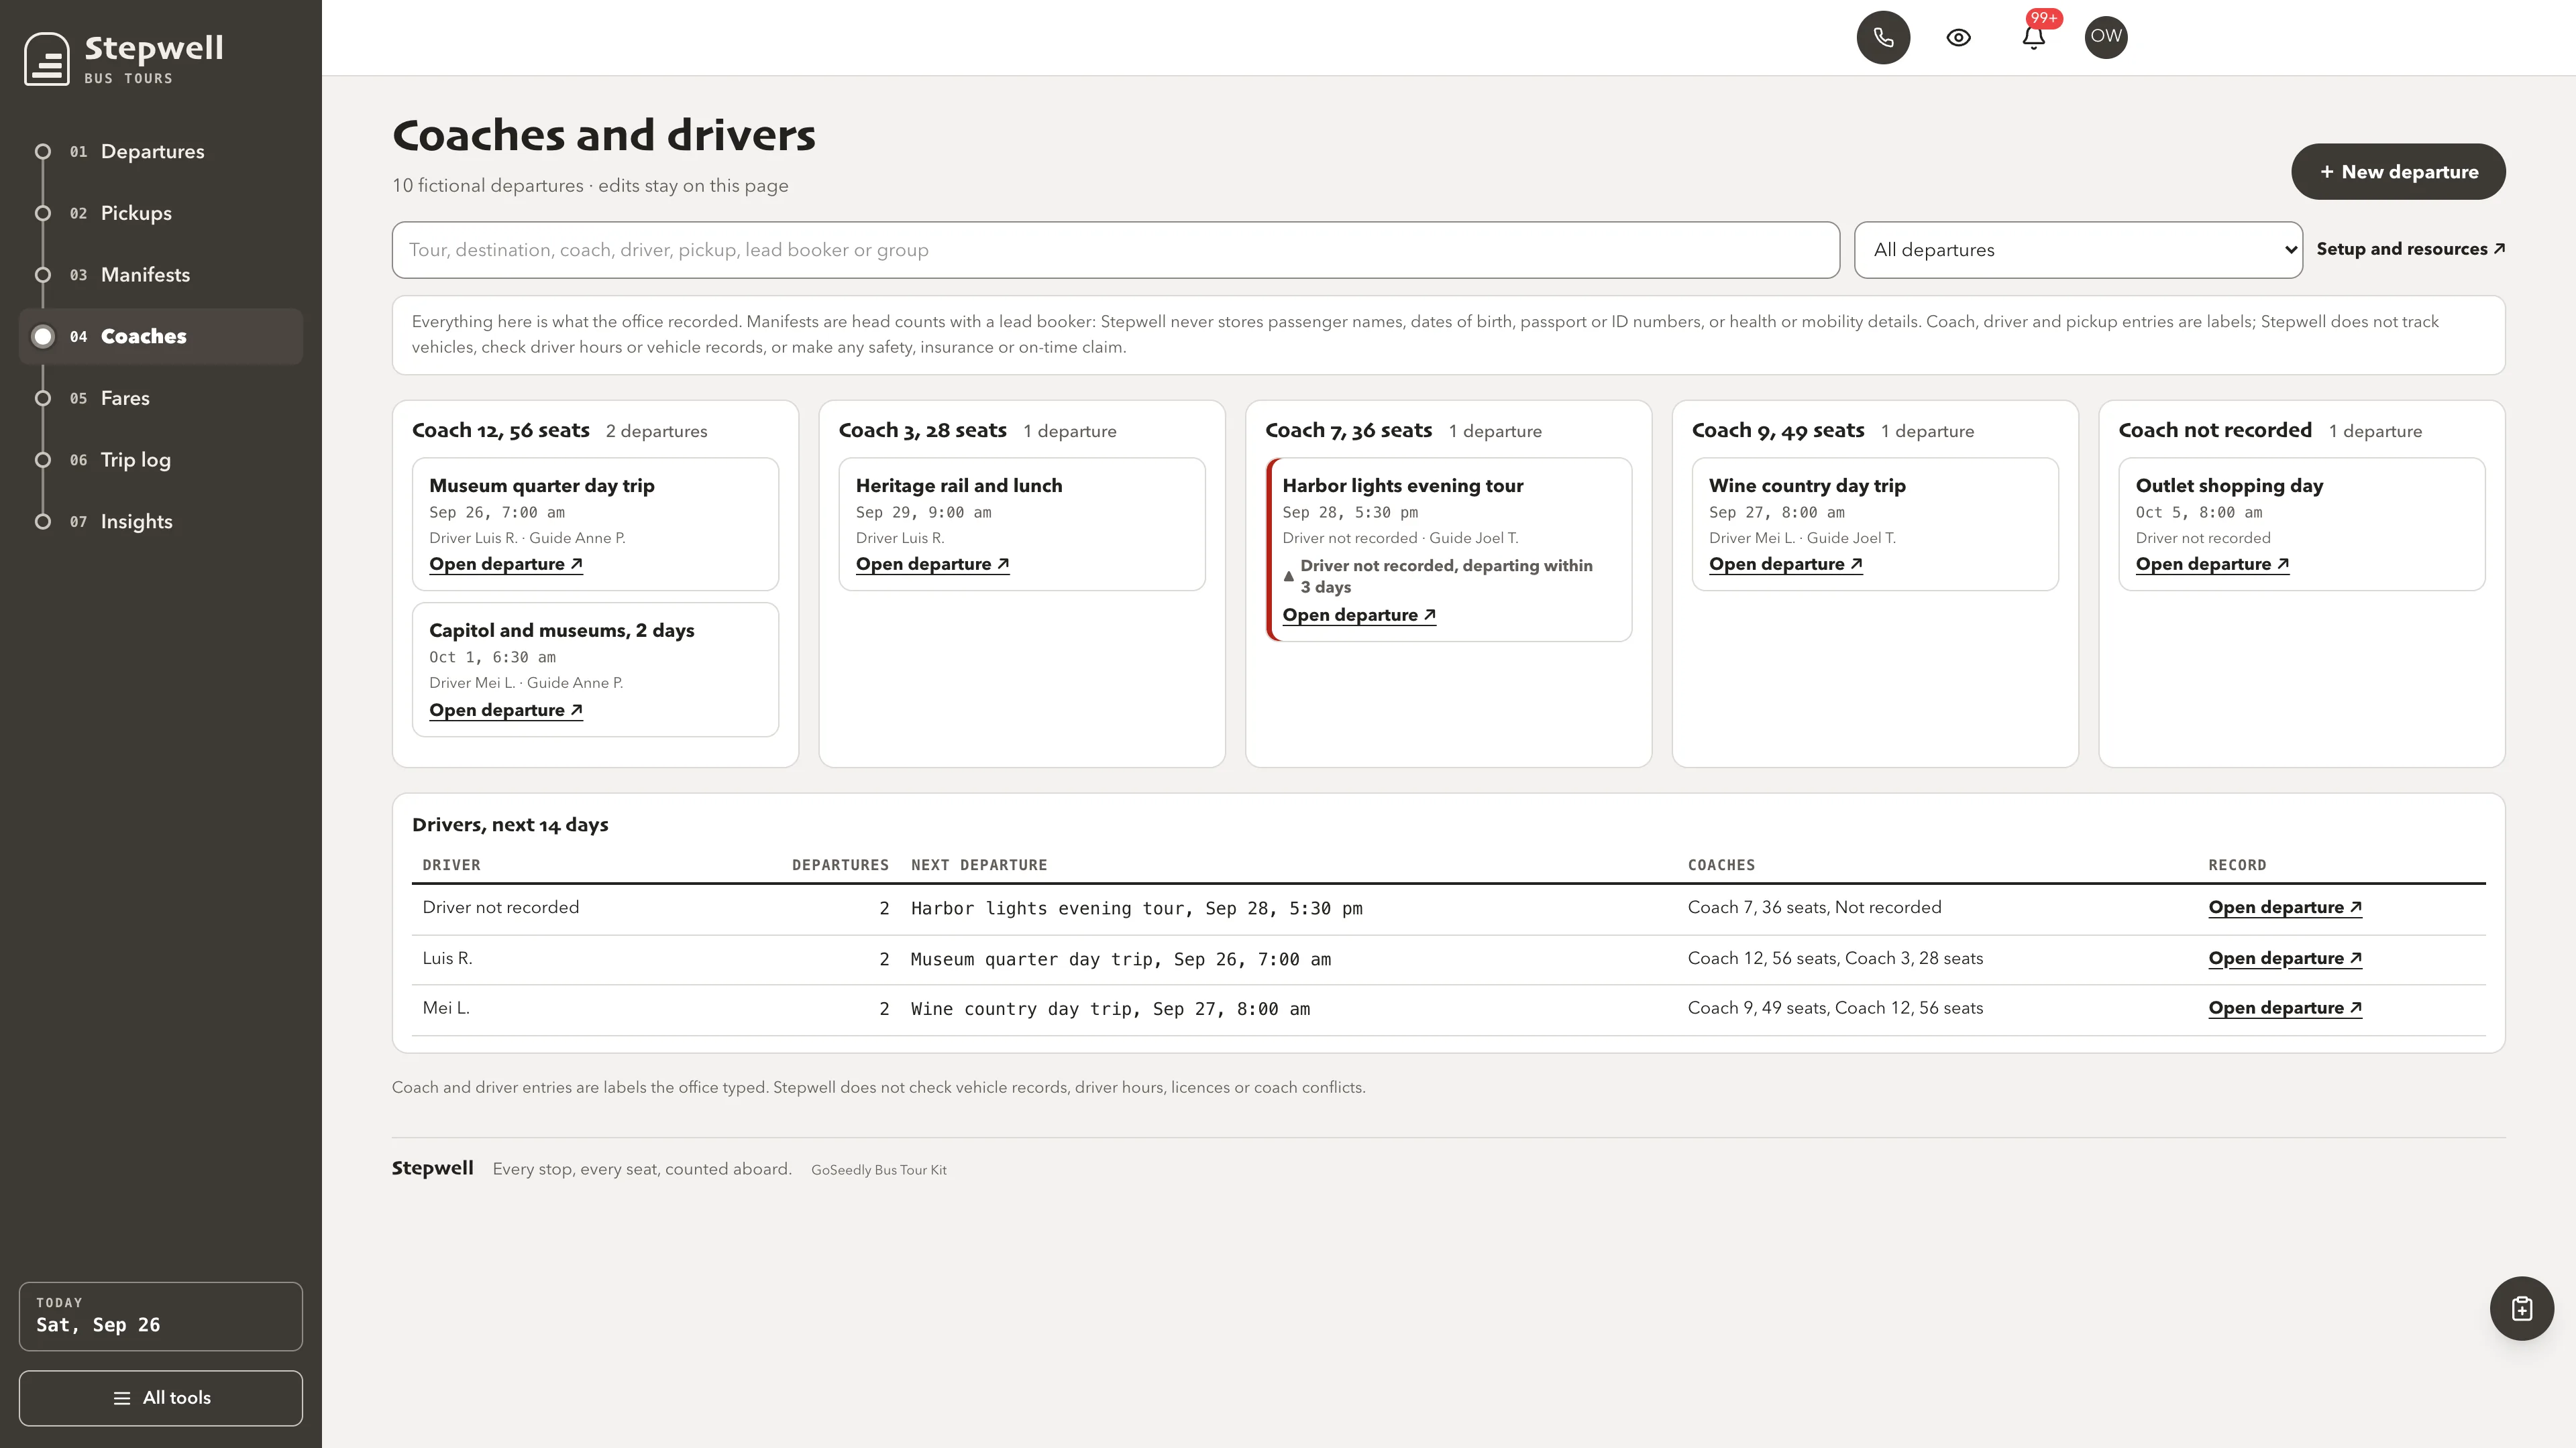Open Insights in the sidebar
Viewport: 2576px width, 1448px height.
tap(161, 522)
